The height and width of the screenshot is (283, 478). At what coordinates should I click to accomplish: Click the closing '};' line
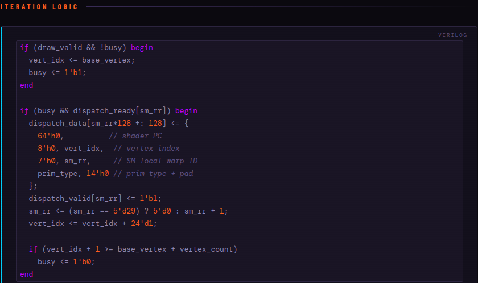33,186
